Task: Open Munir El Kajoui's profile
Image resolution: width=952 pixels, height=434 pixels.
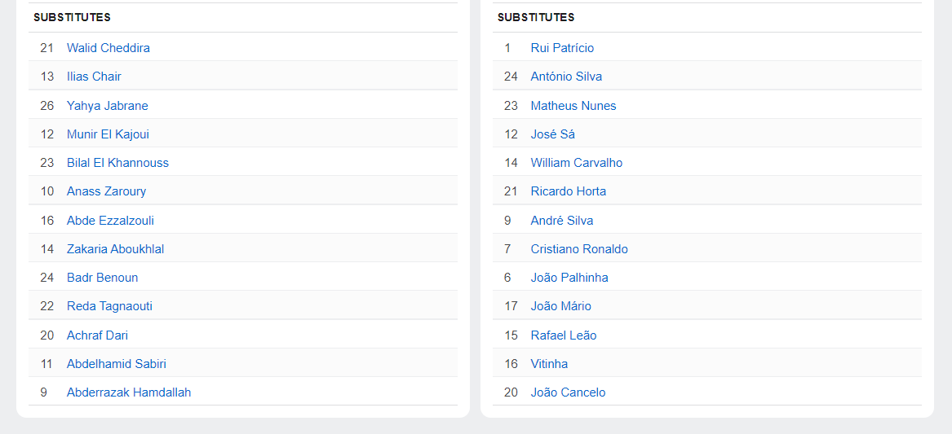Action: tap(108, 134)
